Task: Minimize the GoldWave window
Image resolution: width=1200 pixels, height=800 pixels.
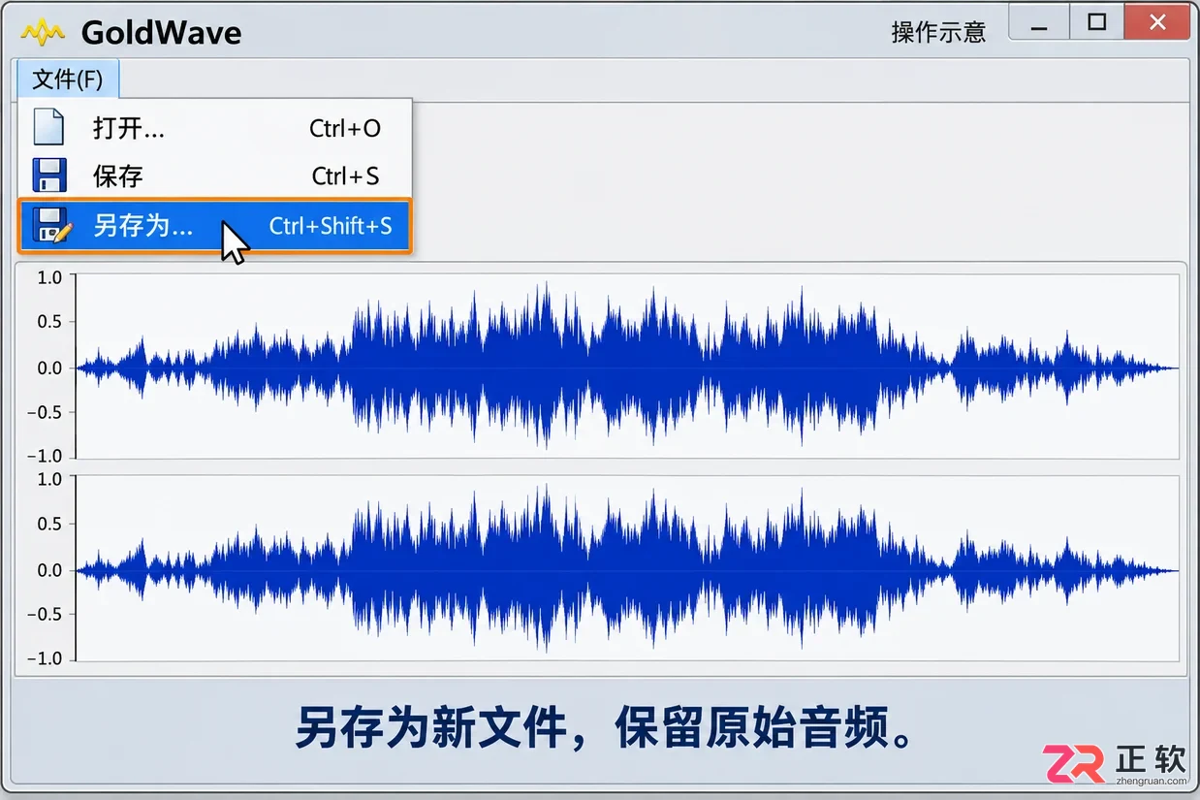Action: tap(1038, 22)
